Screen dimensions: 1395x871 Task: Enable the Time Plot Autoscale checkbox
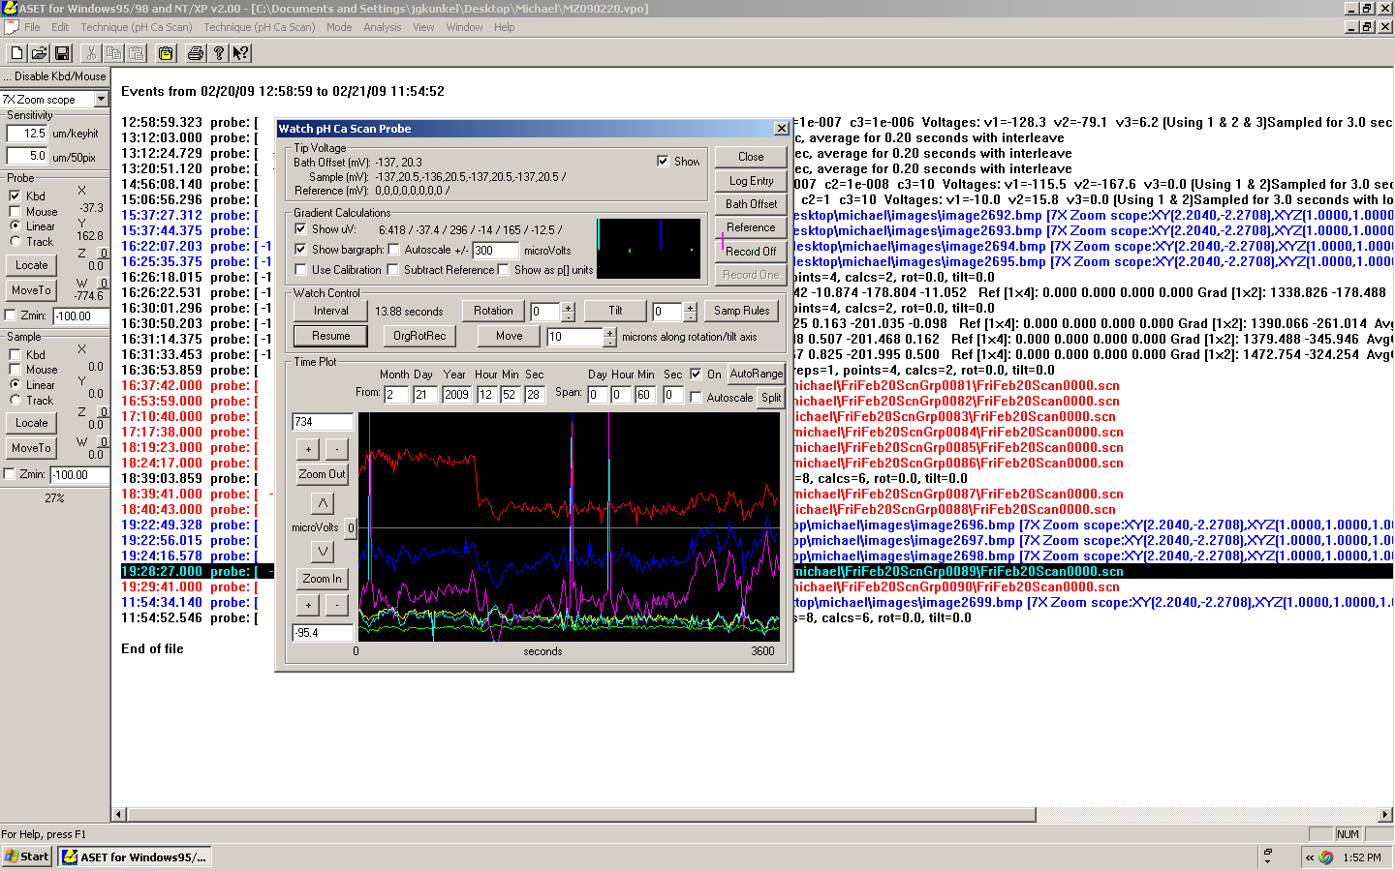(x=696, y=398)
